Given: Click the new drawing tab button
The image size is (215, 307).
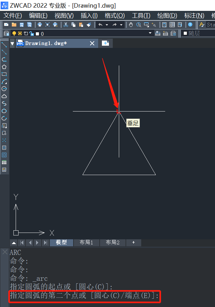Looking at the screenshot, I should pos(105,43).
